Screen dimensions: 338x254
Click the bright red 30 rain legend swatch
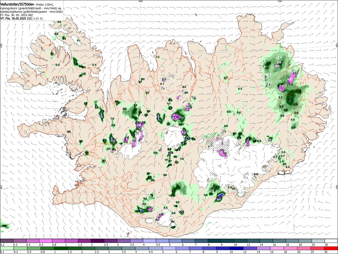tap(331, 248)
